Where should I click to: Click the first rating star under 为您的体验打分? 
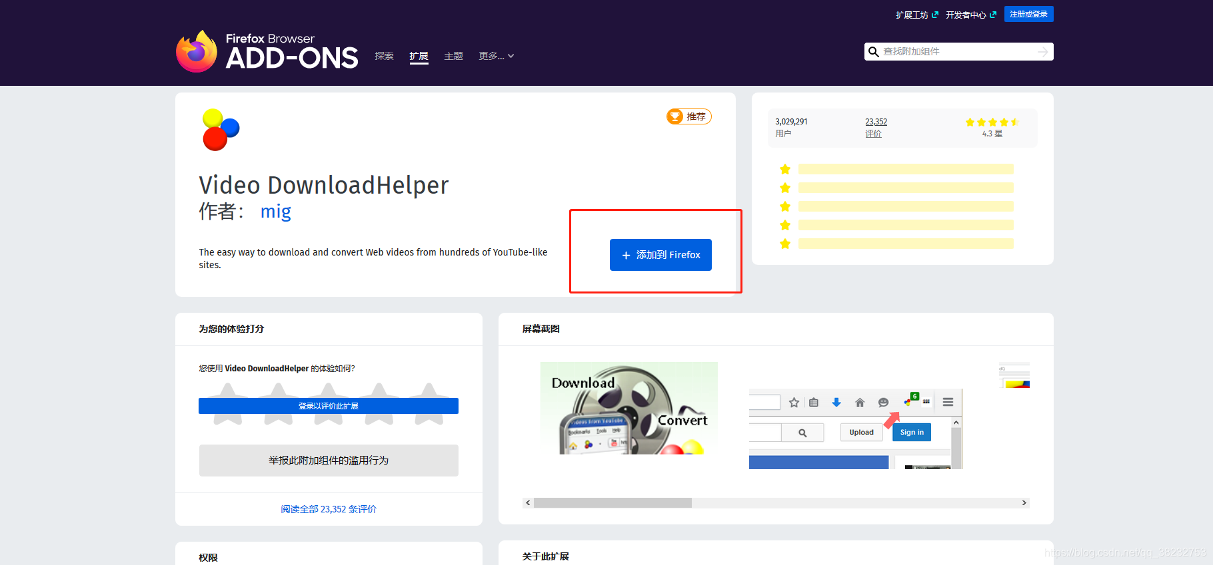pyautogui.click(x=228, y=404)
